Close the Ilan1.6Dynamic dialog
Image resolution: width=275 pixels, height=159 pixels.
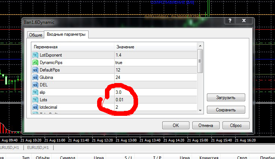click(244, 21)
